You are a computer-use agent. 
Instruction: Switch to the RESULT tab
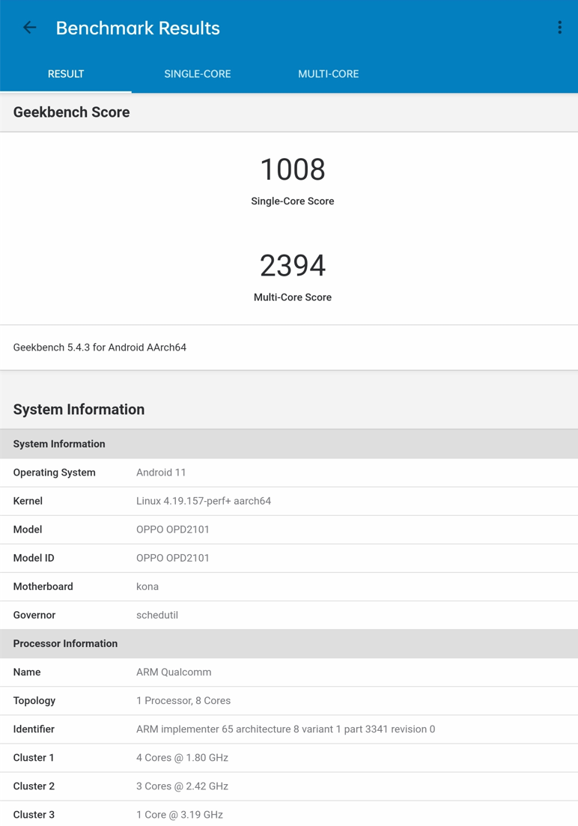pyautogui.click(x=66, y=73)
